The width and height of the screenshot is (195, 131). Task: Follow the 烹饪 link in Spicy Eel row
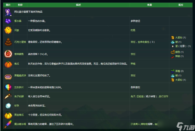click(x=133, y=54)
